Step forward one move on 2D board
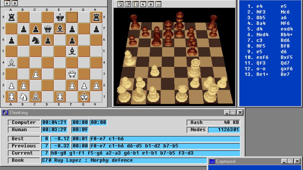303x170 pixels. (x=15, y=3)
